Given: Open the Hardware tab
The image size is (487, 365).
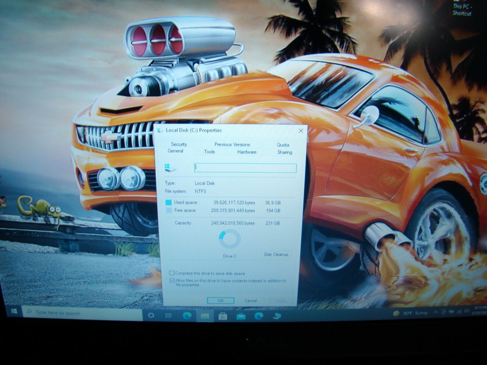Looking at the screenshot, I should [x=247, y=152].
